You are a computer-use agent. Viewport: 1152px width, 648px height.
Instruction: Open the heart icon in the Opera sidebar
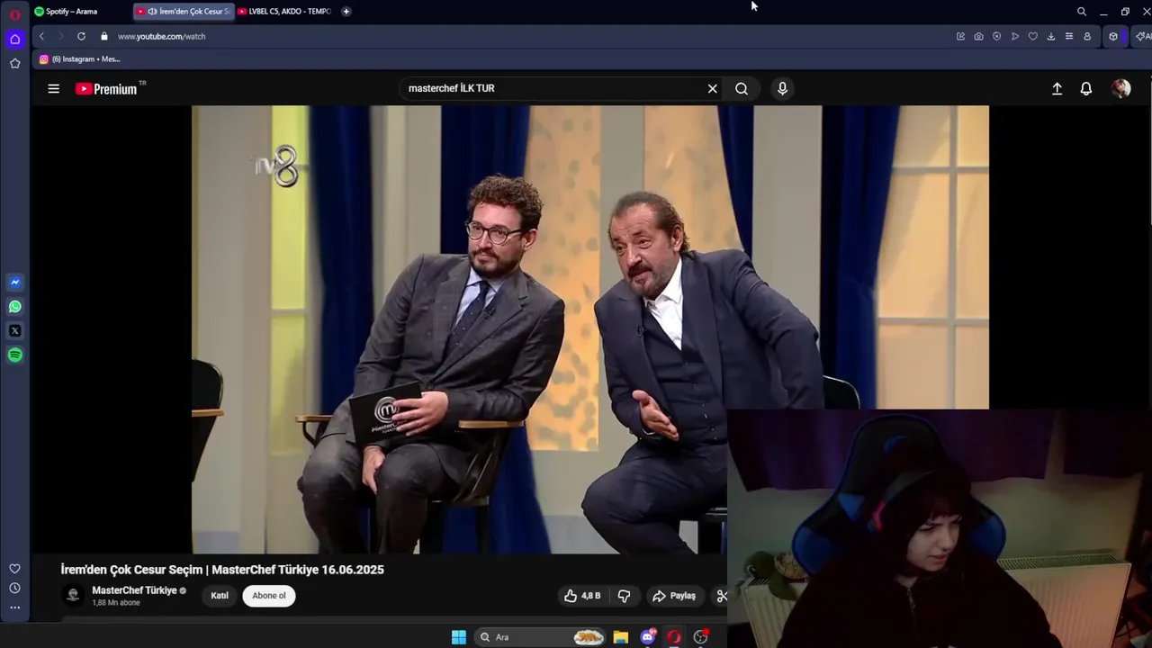tap(14, 569)
